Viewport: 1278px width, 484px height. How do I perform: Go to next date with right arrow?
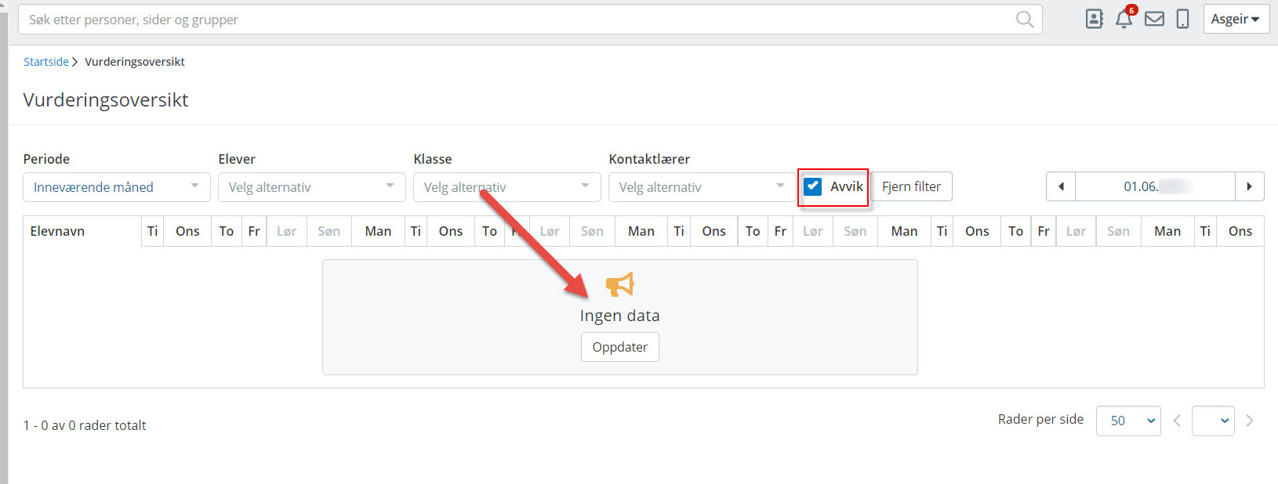pos(1249,186)
